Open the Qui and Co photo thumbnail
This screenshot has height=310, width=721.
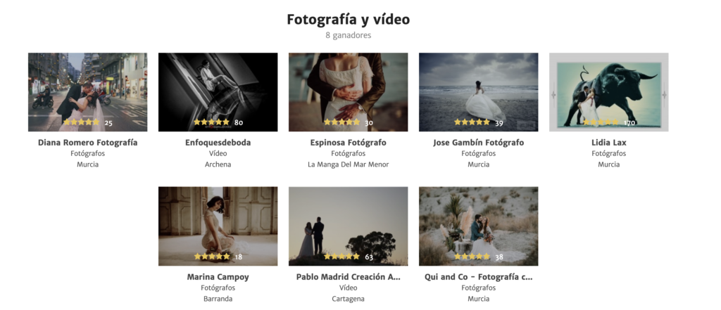478,226
